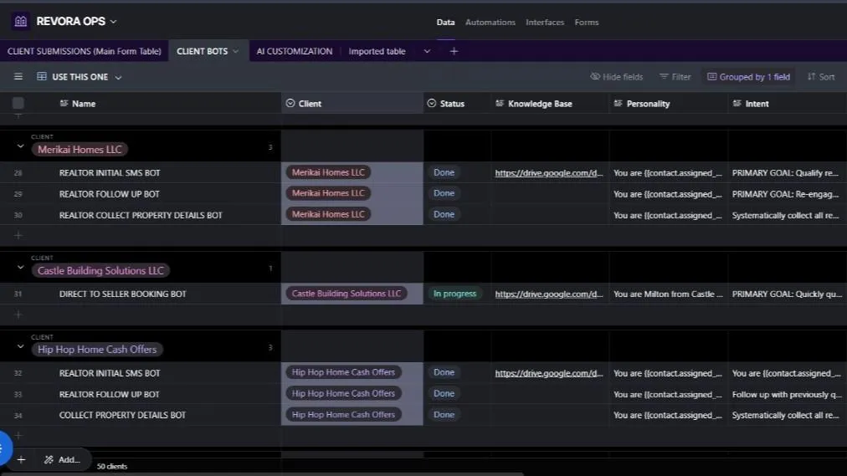847x476 pixels.
Task: Open the Automations tab
Action: tap(490, 22)
